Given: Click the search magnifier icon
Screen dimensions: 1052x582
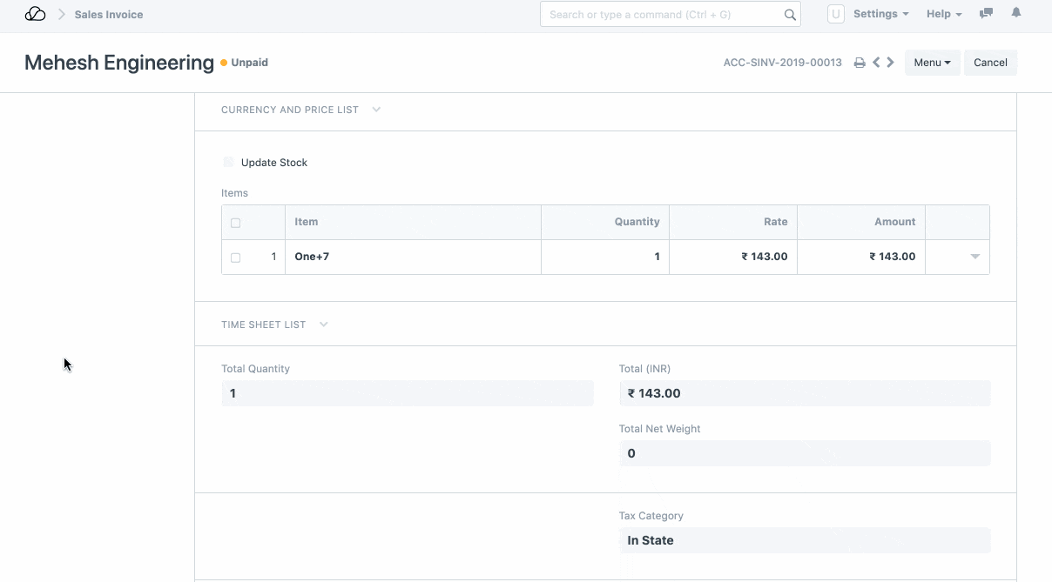Looking at the screenshot, I should (790, 15).
